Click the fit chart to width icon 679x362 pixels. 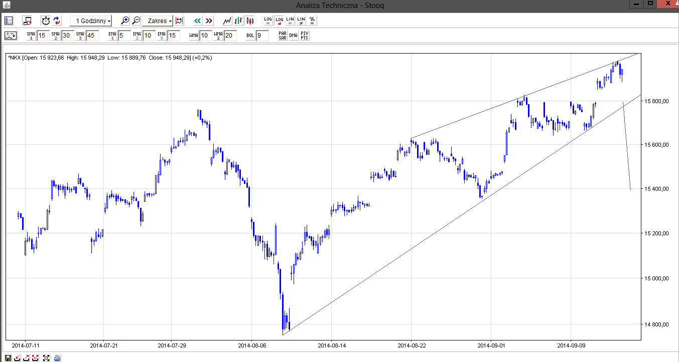179,21
